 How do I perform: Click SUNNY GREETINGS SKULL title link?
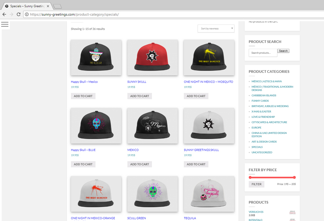coord(201,150)
